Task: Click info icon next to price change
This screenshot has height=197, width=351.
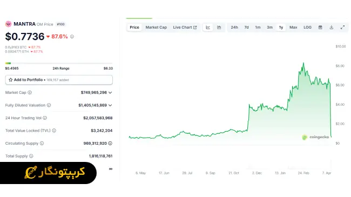Action: [x=72, y=37]
